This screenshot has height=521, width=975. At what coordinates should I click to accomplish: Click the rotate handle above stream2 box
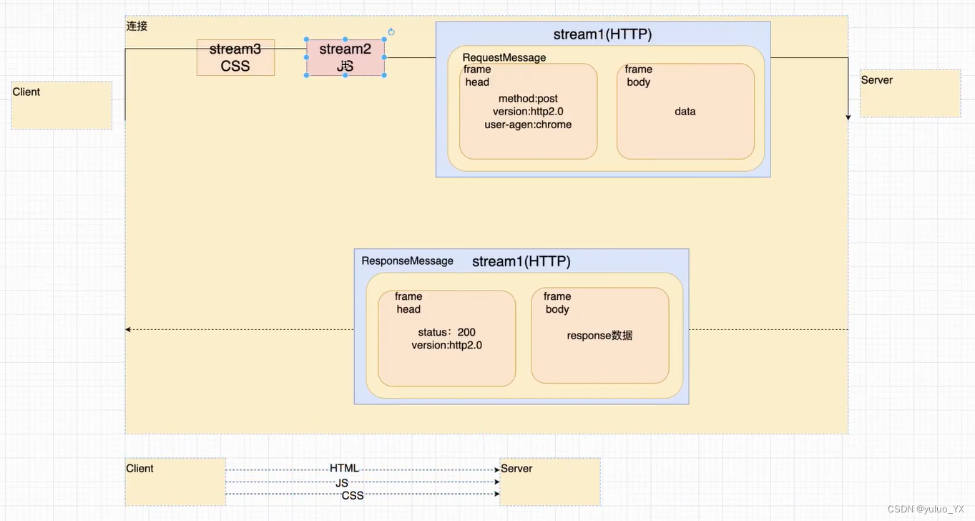(391, 32)
